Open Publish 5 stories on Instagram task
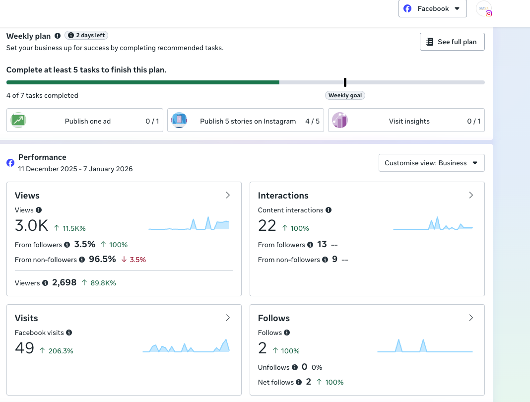The width and height of the screenshot is (530, 402). point(245,120)
